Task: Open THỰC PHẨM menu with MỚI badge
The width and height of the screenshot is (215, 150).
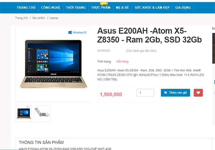Action: (x=101, y=8)
